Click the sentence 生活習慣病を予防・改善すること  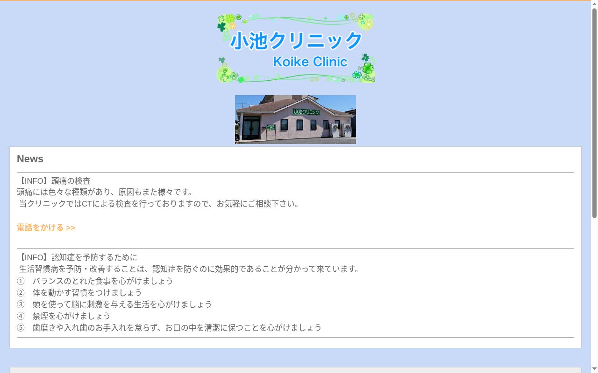[189, 269]
